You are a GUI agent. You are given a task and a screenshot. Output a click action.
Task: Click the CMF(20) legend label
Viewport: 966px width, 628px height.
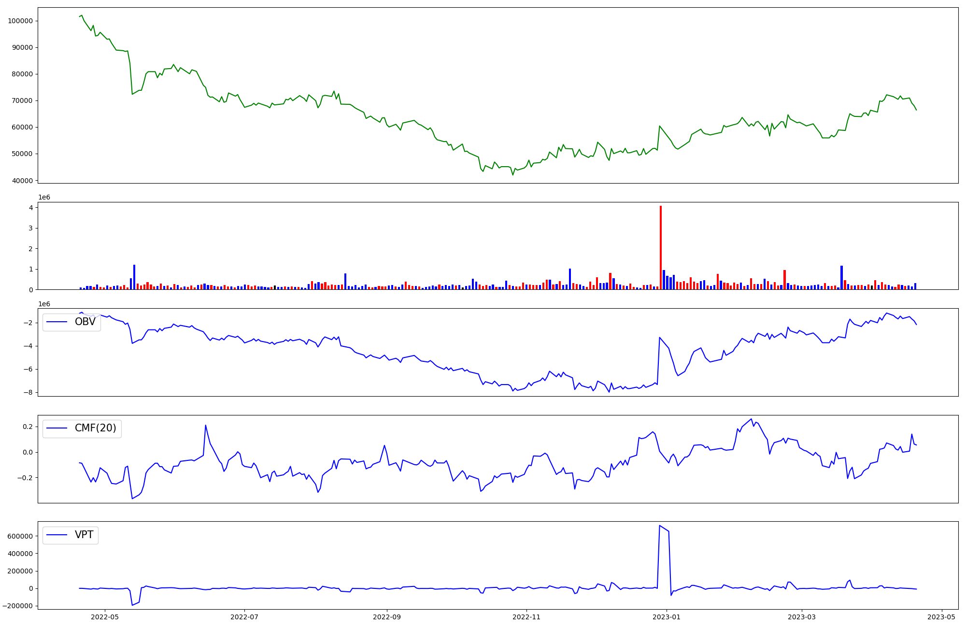point(95,428)
